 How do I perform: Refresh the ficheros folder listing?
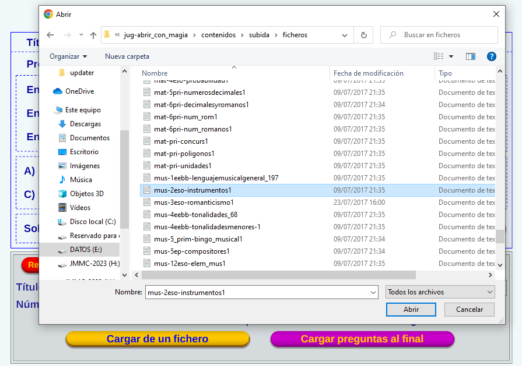[364, 35]
